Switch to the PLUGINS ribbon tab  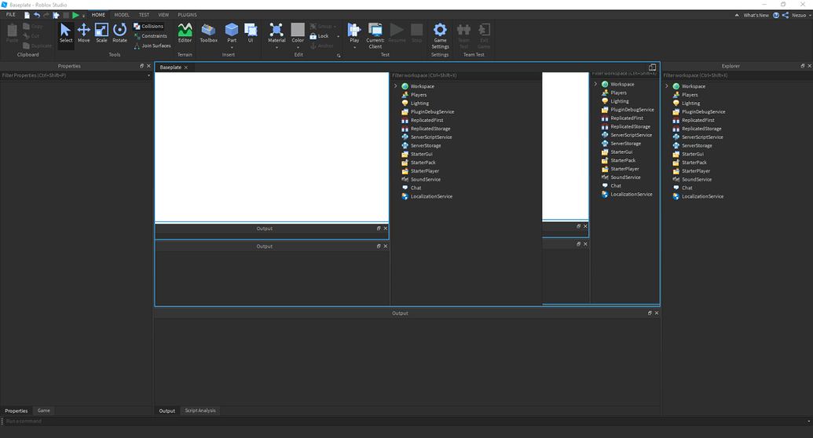187,14
